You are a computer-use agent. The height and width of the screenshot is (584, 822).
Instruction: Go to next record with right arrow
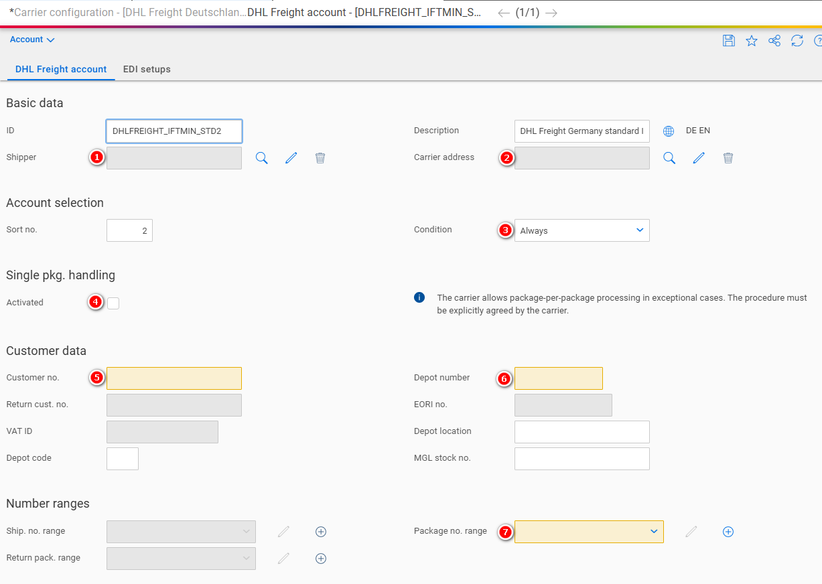coord(551,13)
